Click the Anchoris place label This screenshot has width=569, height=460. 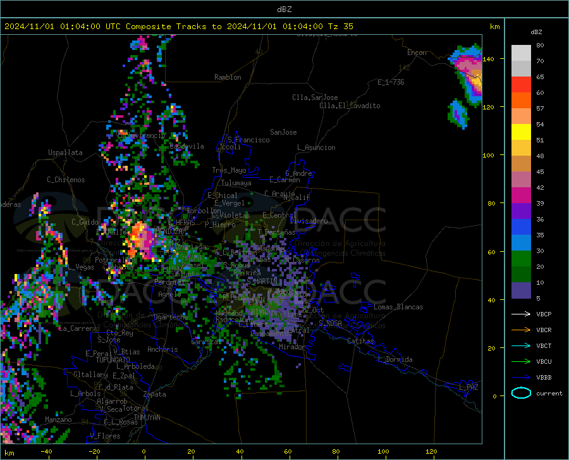[x=162, y=349]
